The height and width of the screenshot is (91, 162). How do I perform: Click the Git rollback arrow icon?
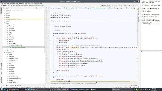[x=134, y=6]
